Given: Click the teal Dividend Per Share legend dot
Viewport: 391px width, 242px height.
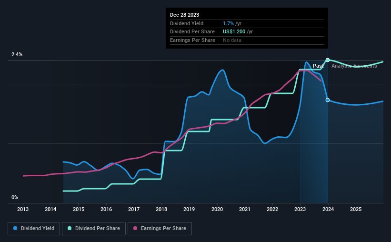Looking at the screenshot, I should coord(70,228).
